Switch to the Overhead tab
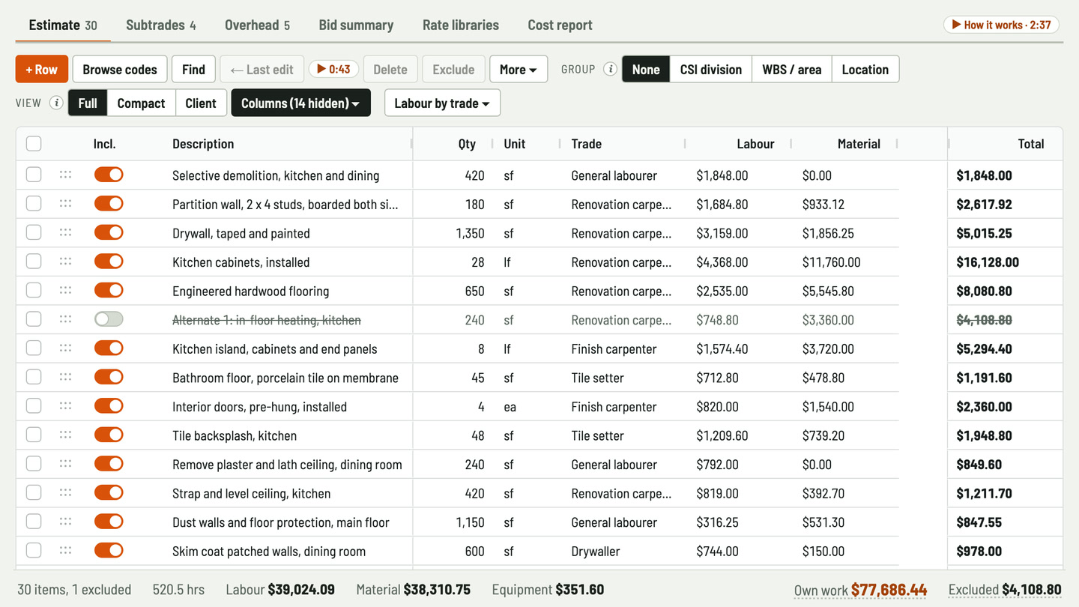This screenshot has height=607, width=1079. coord(257,25)
